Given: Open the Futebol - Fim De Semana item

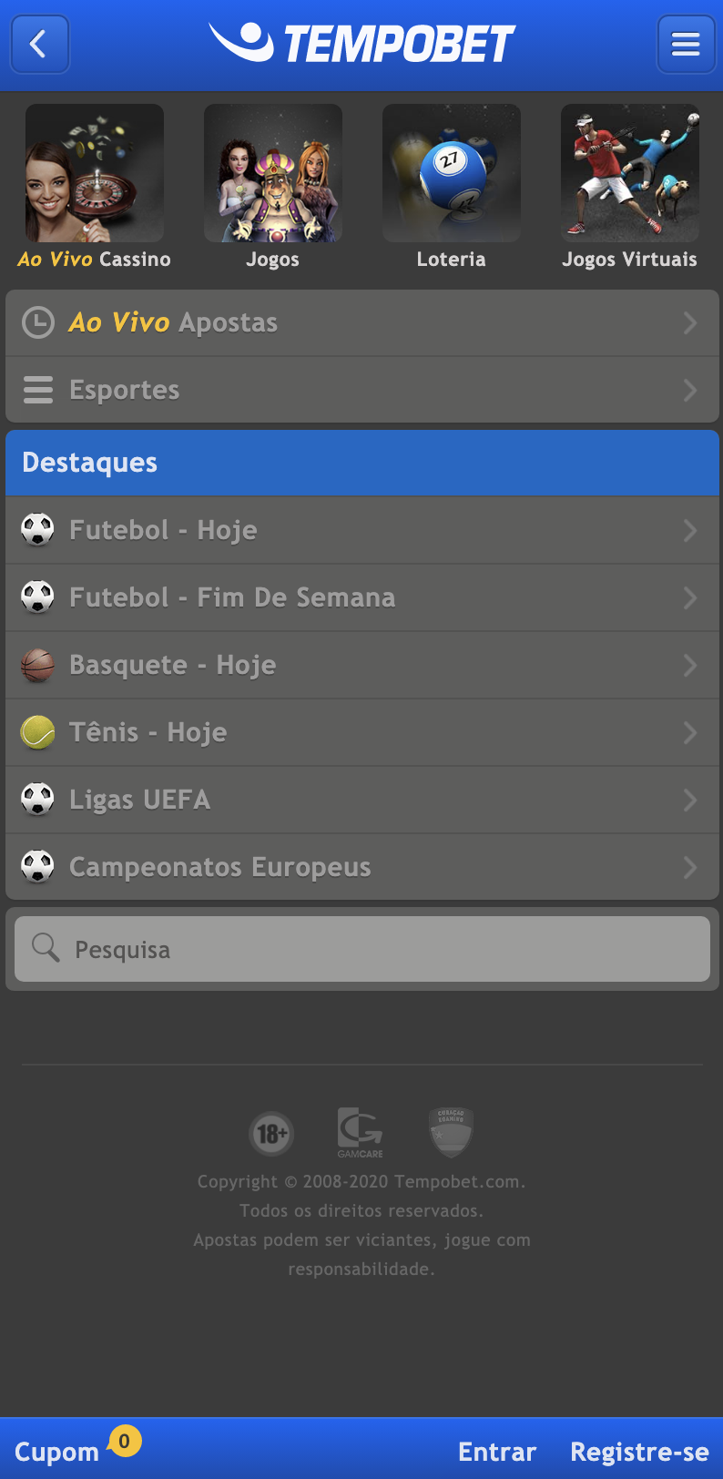Looking at the screenshot, I should (x=362, y=597).
